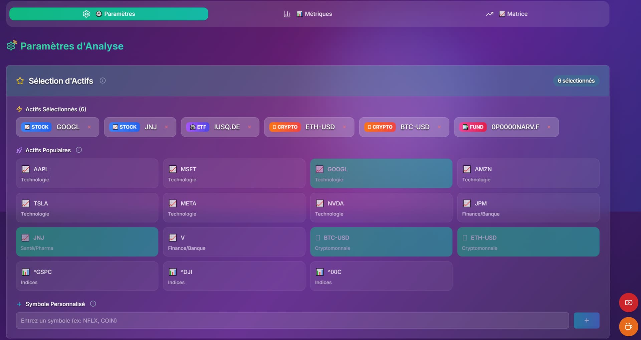Open the Matrice tab
The image size is (641, 340).
pyautogui.click(x=506, y=14)
